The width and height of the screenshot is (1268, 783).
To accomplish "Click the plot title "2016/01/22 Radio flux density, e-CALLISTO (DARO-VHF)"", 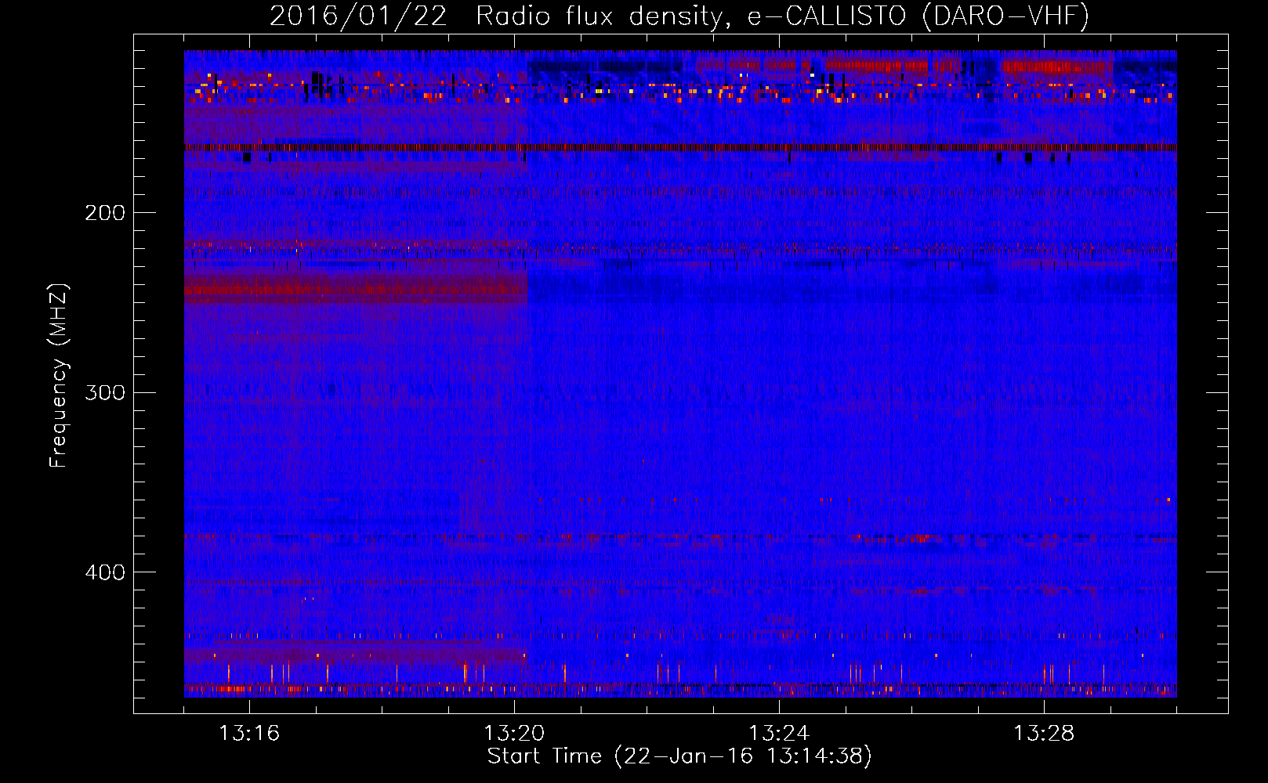I will pyautogui.click(x=679, y=16).
